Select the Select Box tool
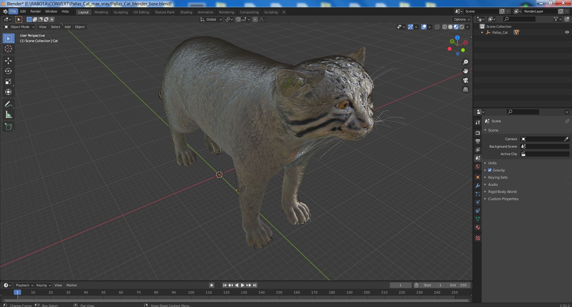 [8, 38]
